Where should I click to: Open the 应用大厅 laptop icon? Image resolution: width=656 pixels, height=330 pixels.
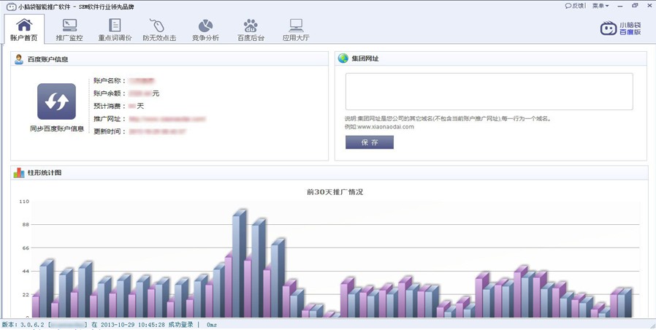pos(296,26)
